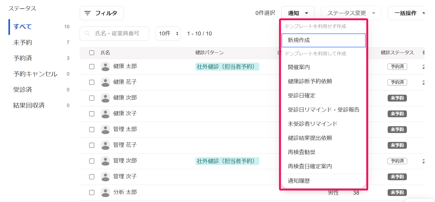Click avatar icon of 分析 太郎
This screenshot has height=202, width=435.
coord(105,192)
